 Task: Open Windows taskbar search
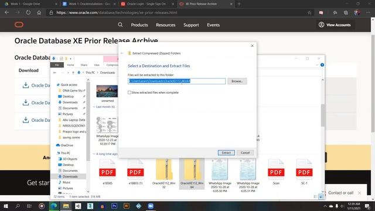tap(18, 206)
